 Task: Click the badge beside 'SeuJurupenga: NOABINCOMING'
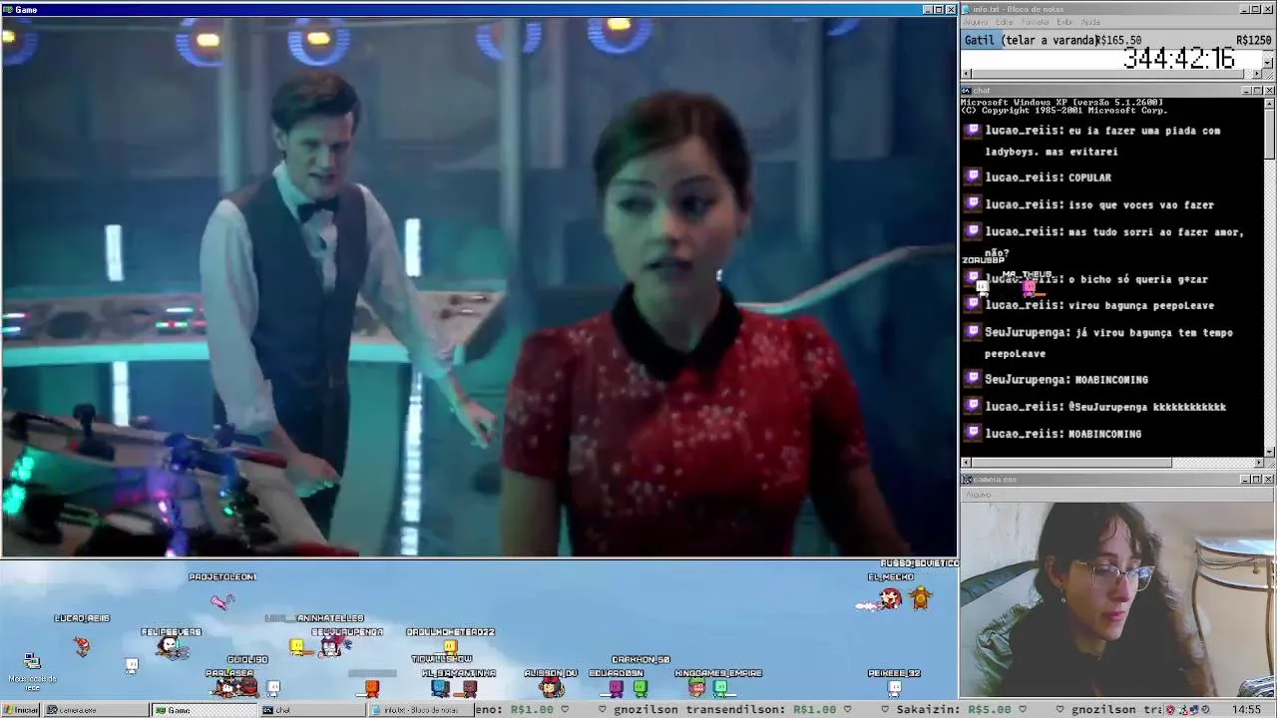(974, 378)
